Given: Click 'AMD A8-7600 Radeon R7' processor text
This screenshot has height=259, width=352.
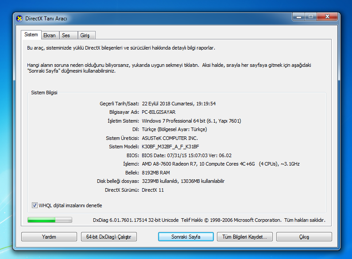Looking at the screenshot, I should [169, 164].
